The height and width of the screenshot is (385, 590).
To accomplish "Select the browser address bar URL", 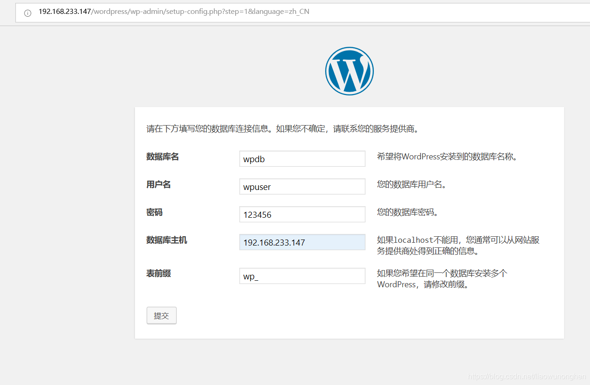I will point(174,12).
